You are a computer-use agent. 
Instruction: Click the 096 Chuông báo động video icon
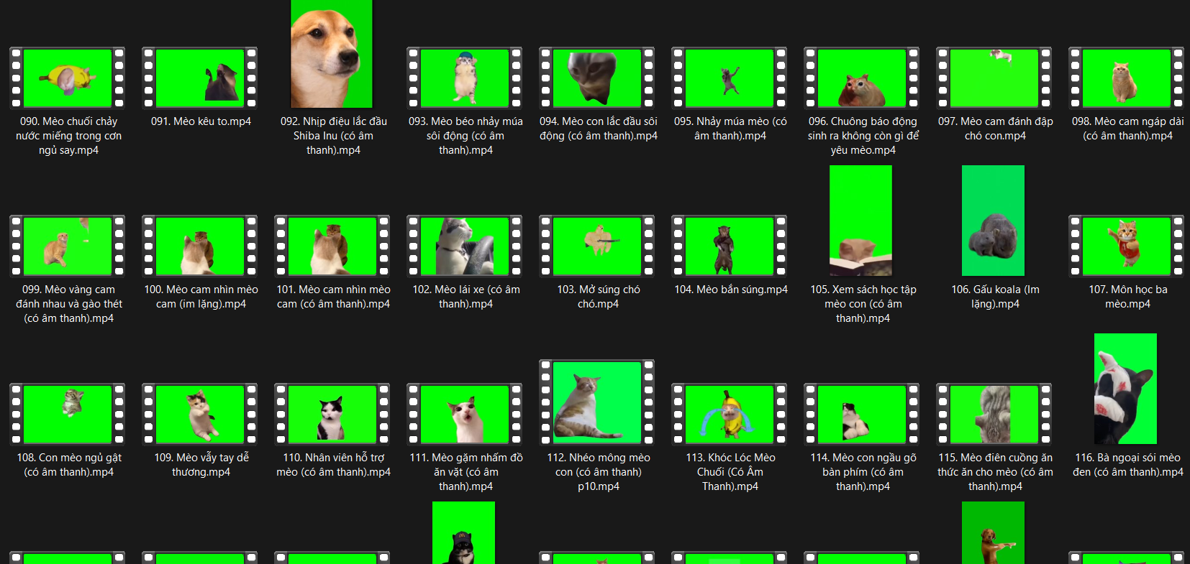tap(862, 78)
